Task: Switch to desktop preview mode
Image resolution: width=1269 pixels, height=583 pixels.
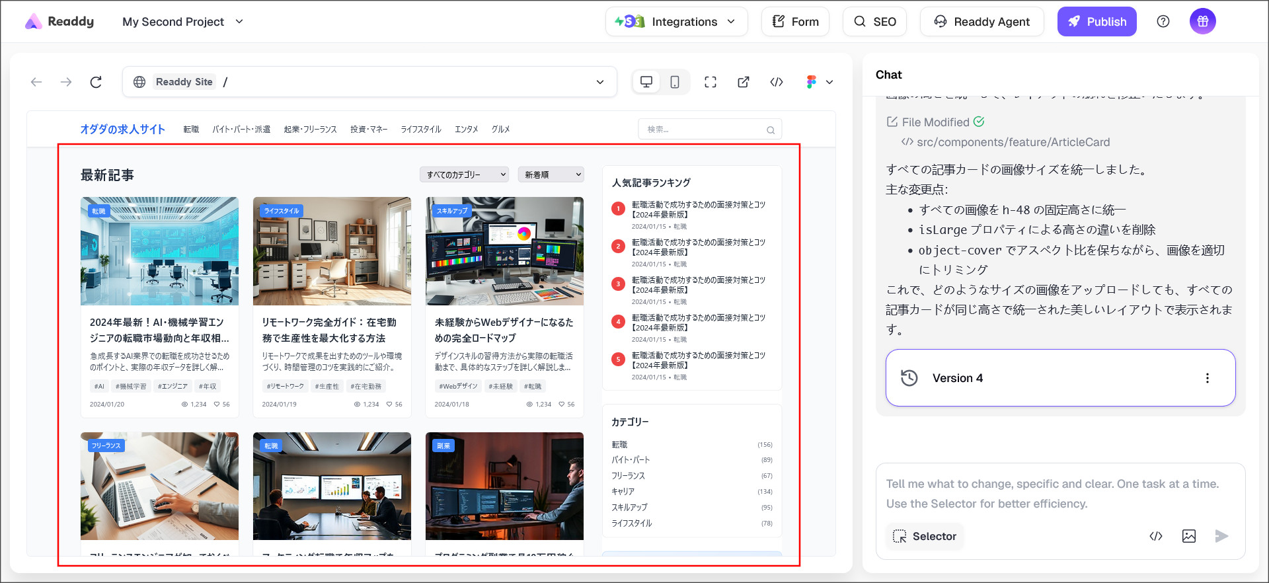Action: pos(646,82)
